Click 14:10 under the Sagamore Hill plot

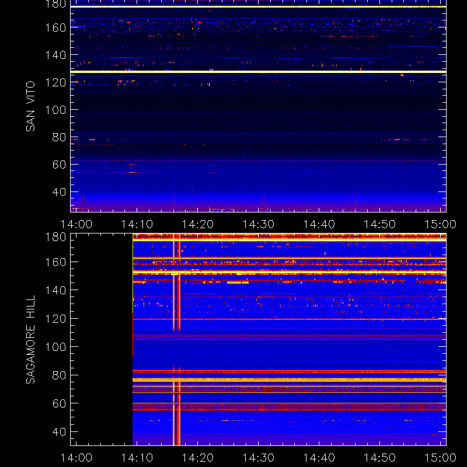(x=137, y=458)
